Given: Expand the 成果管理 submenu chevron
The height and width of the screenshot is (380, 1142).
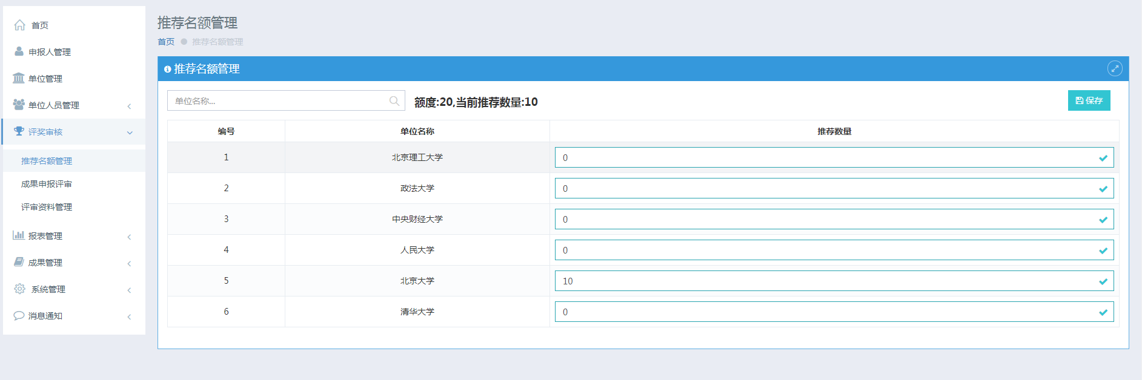Looking at the screenshot, I should tap(129, 263).
